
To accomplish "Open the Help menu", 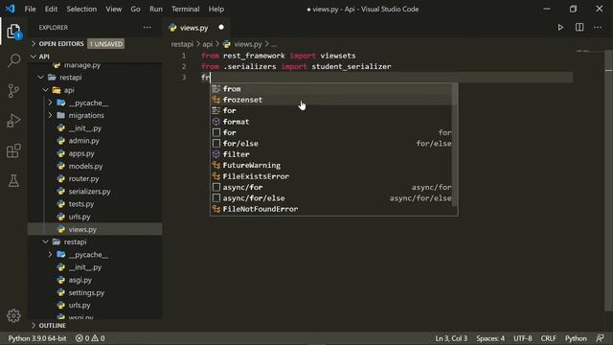I will 216,9.
